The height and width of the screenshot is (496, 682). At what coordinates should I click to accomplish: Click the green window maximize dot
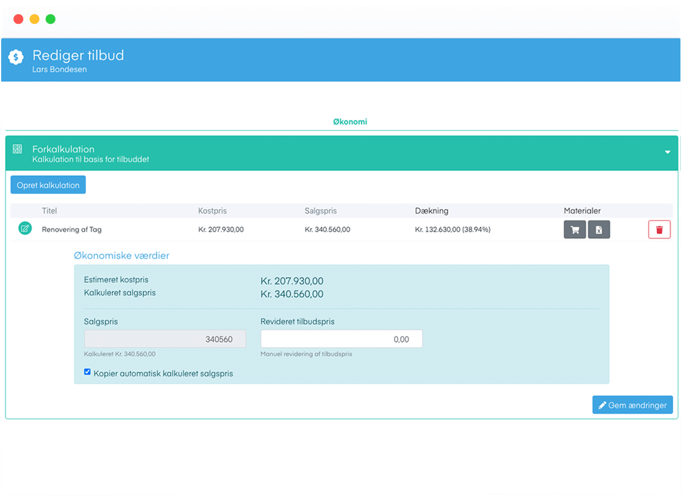tap(50, 19)
